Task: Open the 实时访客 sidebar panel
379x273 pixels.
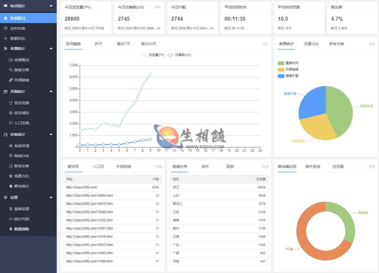Action: (x=23, y=28)
